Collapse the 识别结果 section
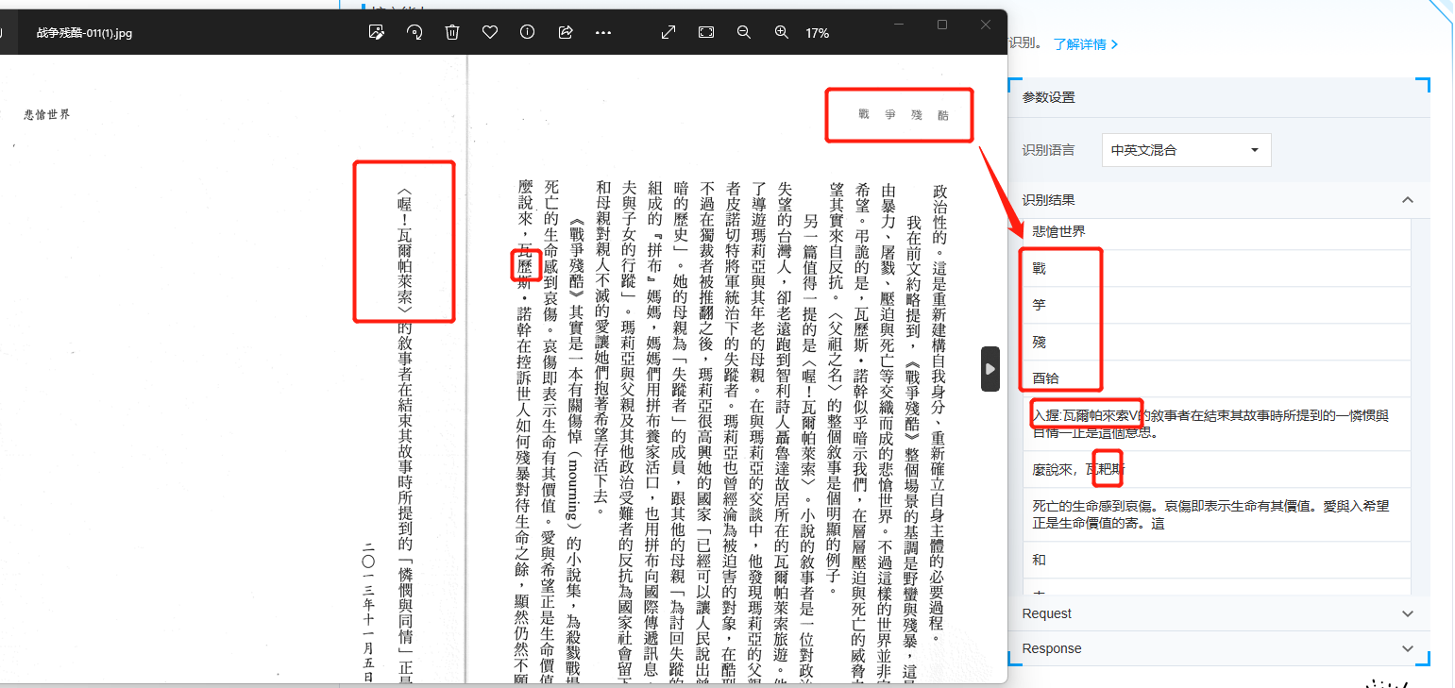This screenshot has width=1455, height=688. pyautogui.click(x=1408, y=200)
